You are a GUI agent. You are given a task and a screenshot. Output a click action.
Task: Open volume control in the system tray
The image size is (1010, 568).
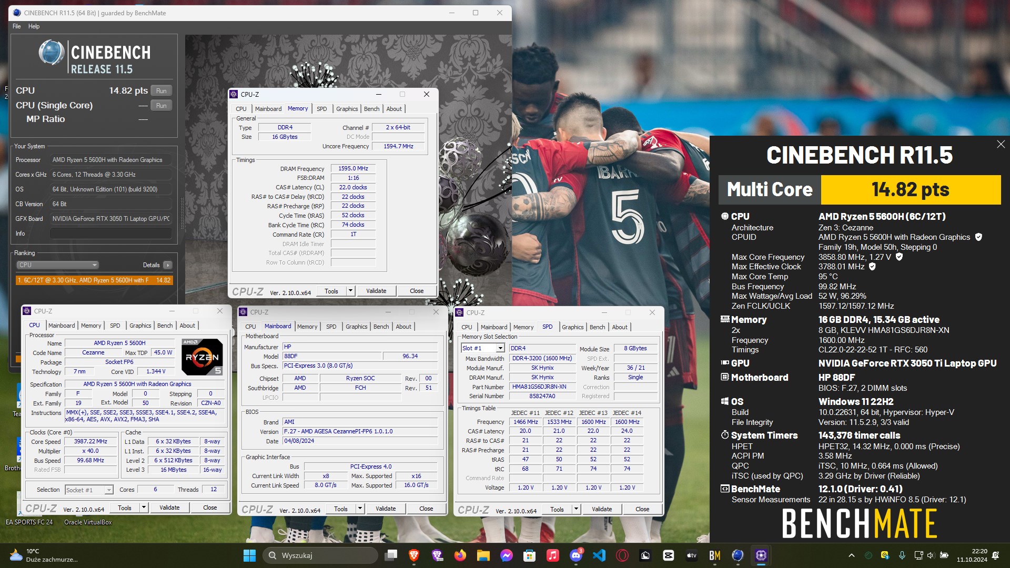tap(930, 555)
